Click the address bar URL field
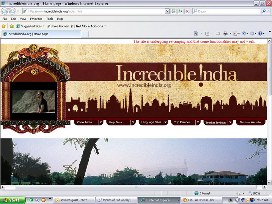Viewport: 272px width, 204px height. 94,11
